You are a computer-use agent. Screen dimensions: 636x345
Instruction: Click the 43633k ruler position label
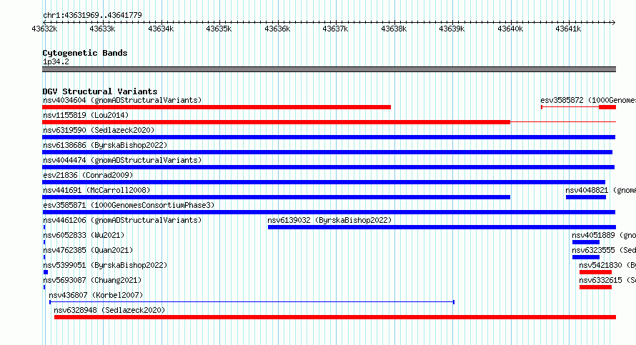coord(102,29)
